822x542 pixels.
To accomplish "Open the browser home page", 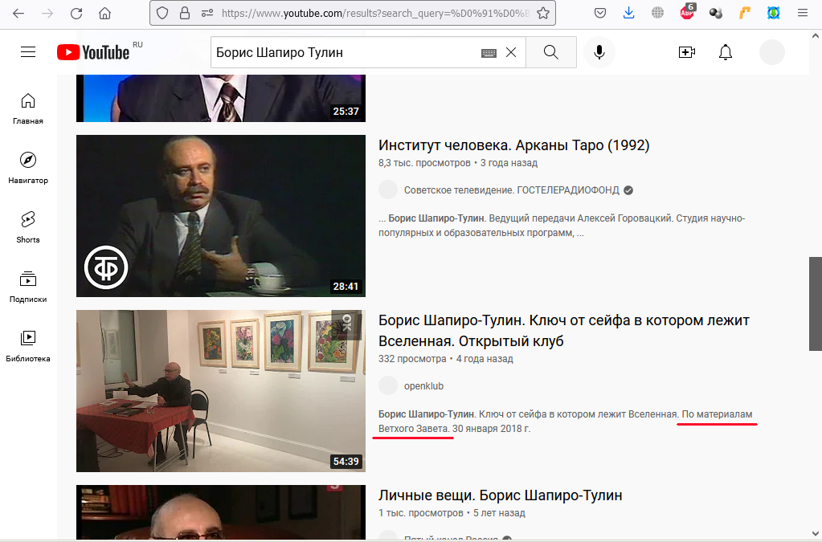I will [x=104, y=13].
